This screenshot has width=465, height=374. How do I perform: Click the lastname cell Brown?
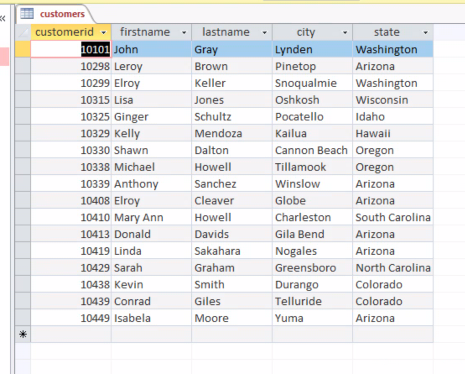point(232,66)
